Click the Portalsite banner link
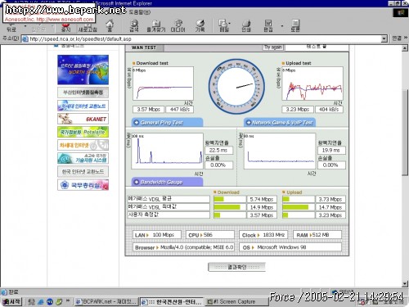This screenshot has height=307, width=409. tap(83, 132)
